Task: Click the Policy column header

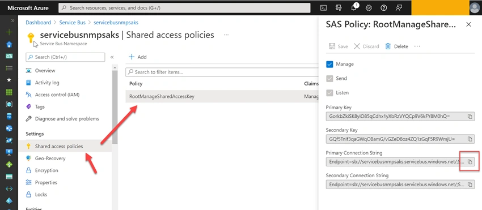Action: click(x=136, y=84)
